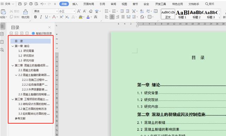Screen dimensions: 226x136
Task: Toggle center text alignment
Action: coord(112,17)
